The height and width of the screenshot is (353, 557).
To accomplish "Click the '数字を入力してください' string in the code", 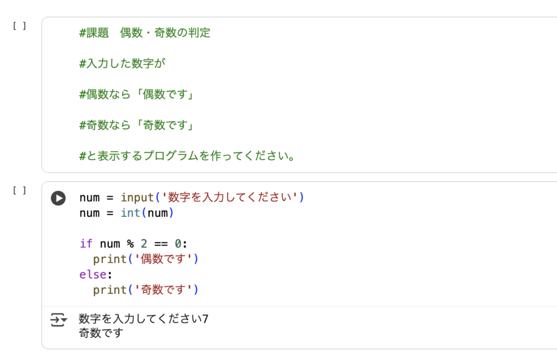I will (x=233, y=197).
